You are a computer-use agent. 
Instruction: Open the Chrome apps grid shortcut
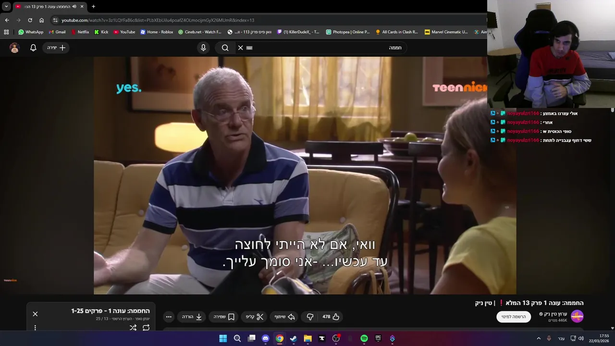6,32
